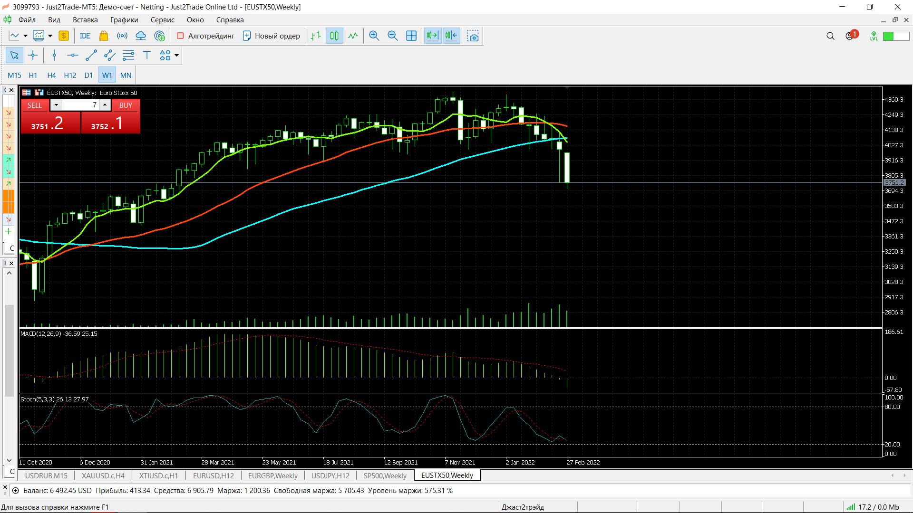Expand dropdown arrow beside line chart icon
Image resolution: width=913 pixels, height=513 pixels.
click(x=25, y=36)
